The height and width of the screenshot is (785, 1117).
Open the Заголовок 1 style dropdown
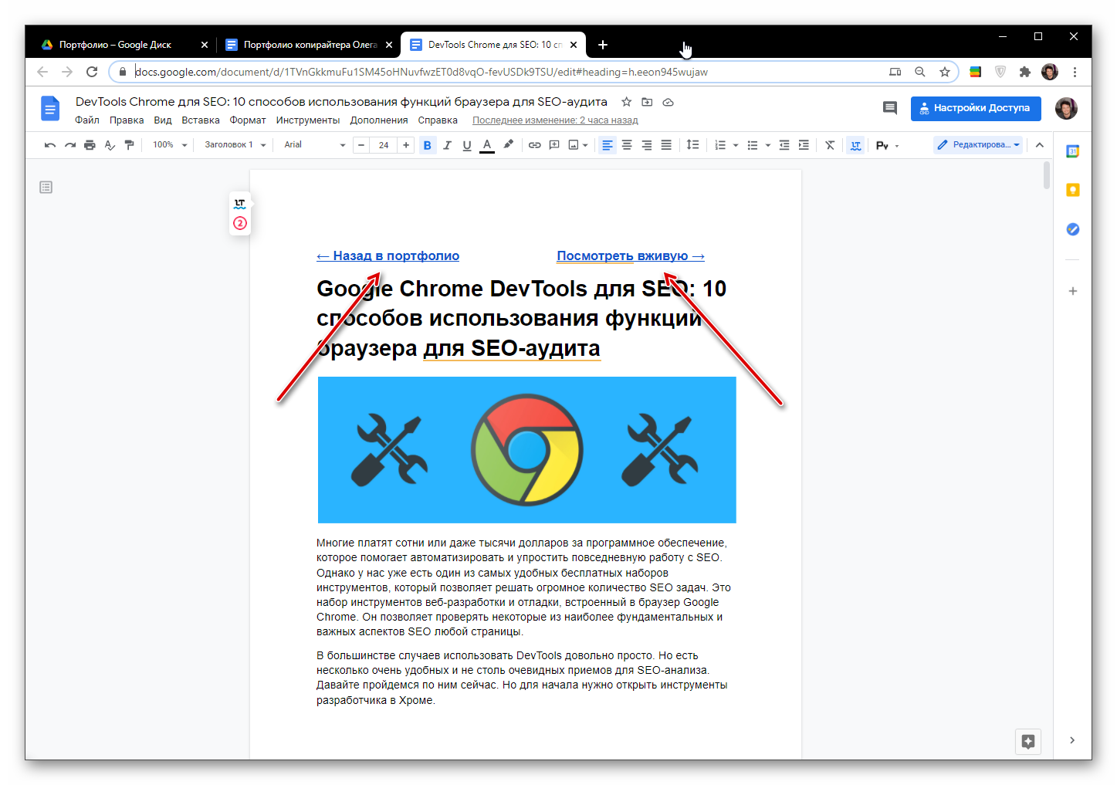(x=235, y=145)
